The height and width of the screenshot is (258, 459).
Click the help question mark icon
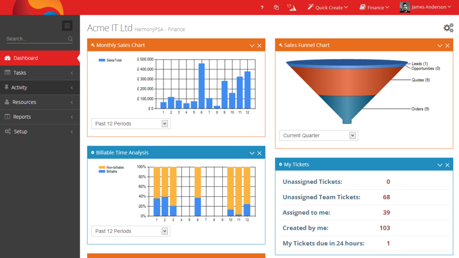262,7
